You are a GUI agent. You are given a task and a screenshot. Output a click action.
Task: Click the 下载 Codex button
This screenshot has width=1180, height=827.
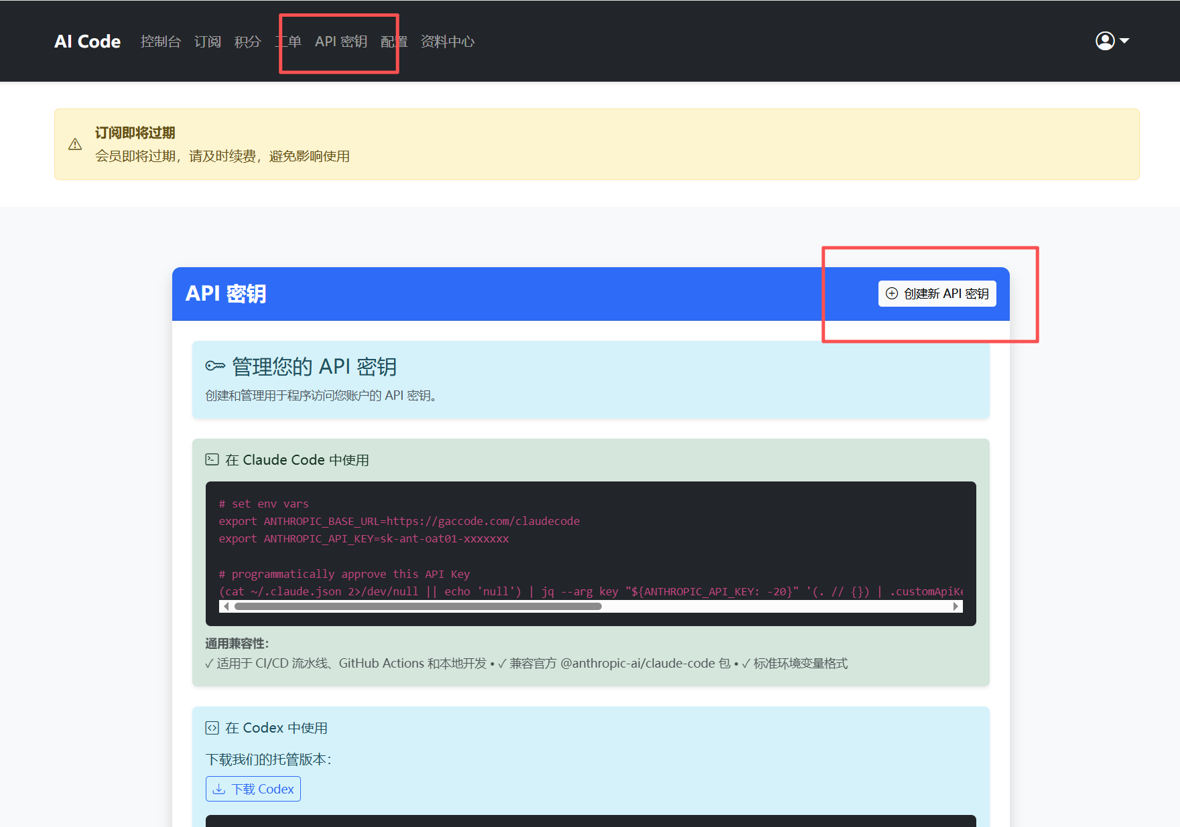(x=253, y=789)
